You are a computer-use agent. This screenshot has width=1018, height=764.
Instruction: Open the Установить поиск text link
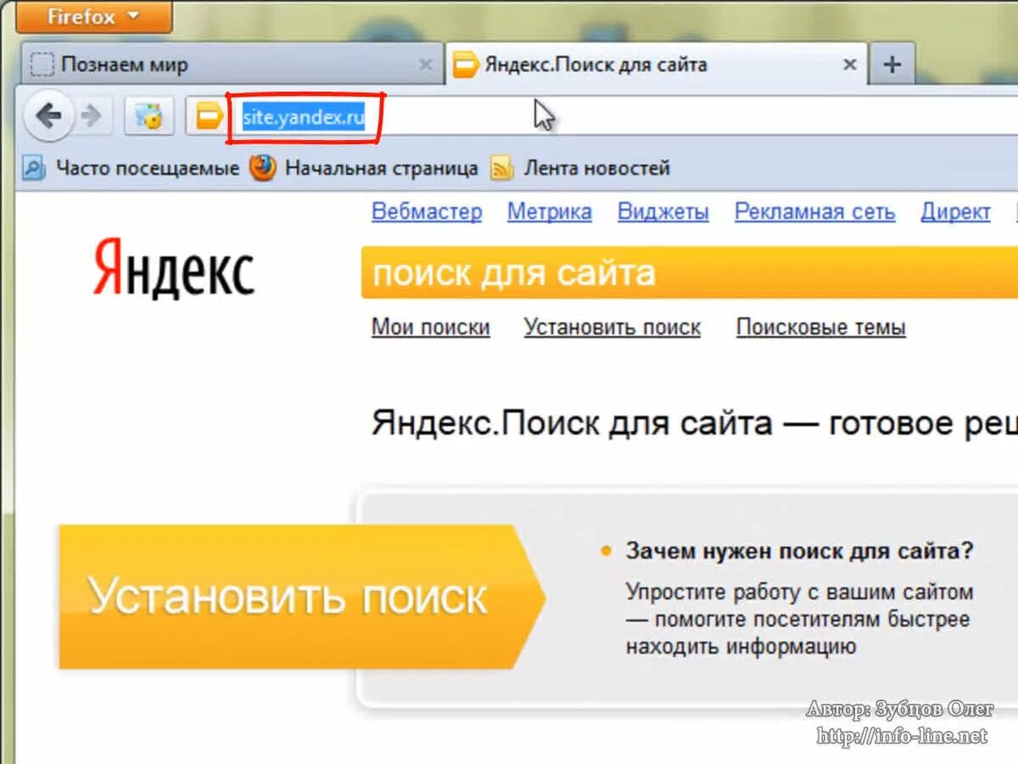coord(612,327)
